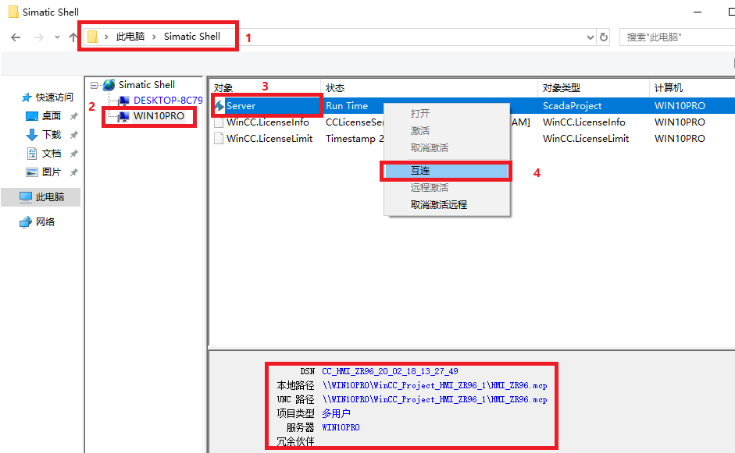Viewport: 735px width, 453px height.
Task: Open the 文档 quick access folder
Action: [52, 153]
